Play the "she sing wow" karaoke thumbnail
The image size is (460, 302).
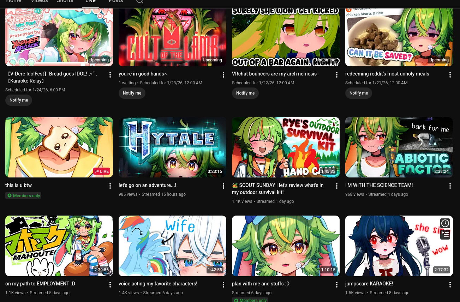coord(399,246)
